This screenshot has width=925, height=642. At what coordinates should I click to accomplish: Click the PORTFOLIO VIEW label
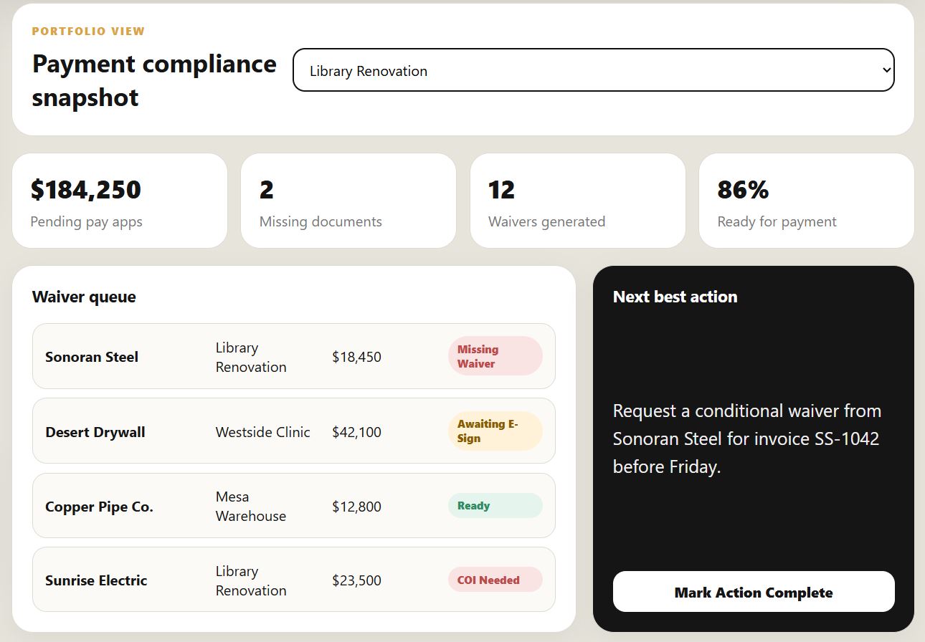pos(88,32)
